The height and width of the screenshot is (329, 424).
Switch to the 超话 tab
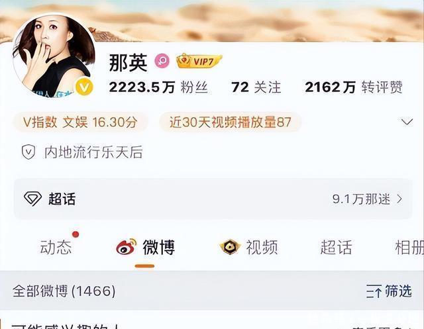336,247
